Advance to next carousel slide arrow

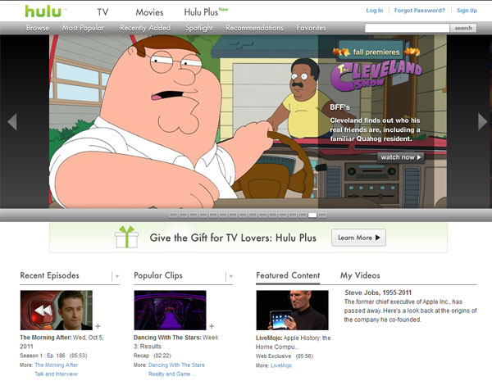483,121
